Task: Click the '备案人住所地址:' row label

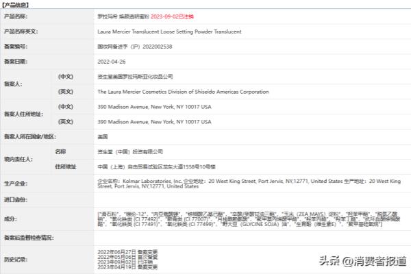Action: [x=23, y=114]
